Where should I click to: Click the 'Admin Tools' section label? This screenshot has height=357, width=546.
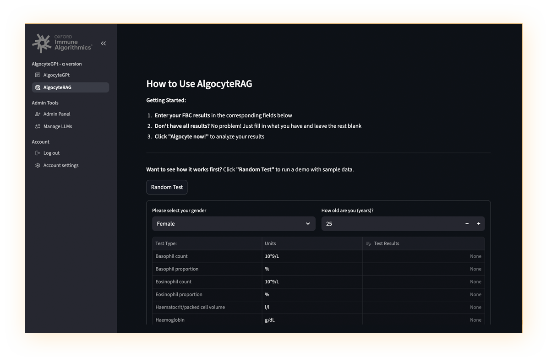click(45, 103)
